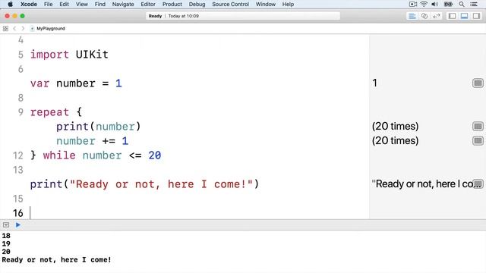Open the Edit menu

click(x=64, y=5)
